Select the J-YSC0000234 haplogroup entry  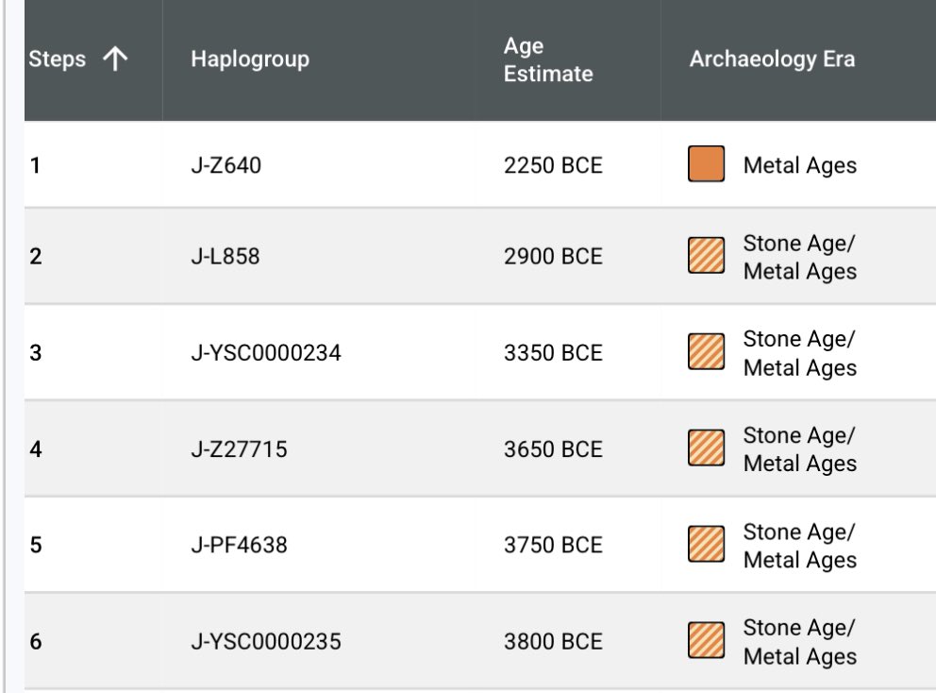(265, 354)
